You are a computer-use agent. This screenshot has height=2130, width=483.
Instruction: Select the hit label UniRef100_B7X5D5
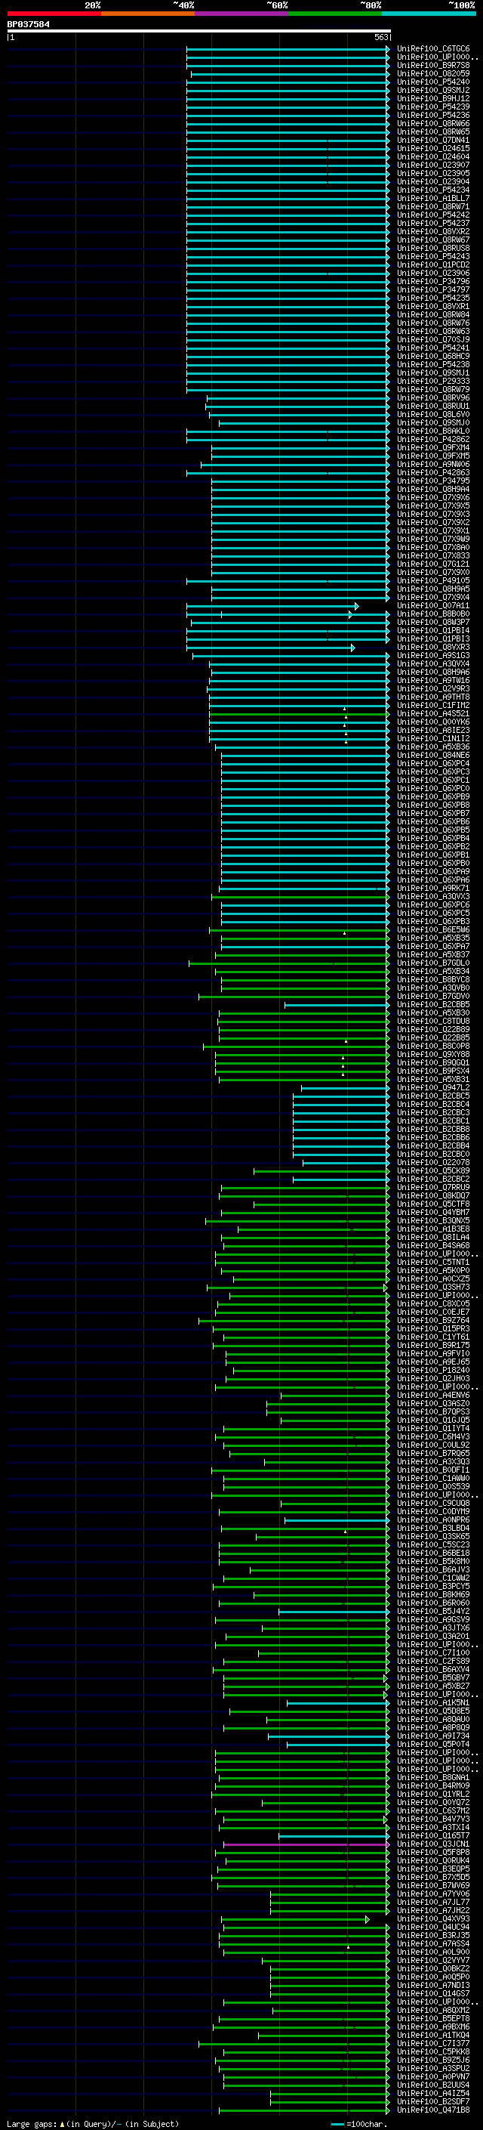tap(433, 1877)
